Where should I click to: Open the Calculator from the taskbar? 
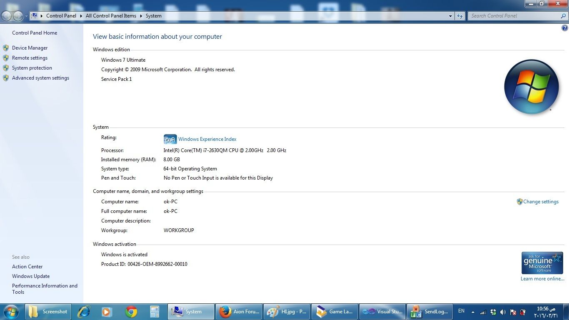pyautogui.click(x=155, y=312)
